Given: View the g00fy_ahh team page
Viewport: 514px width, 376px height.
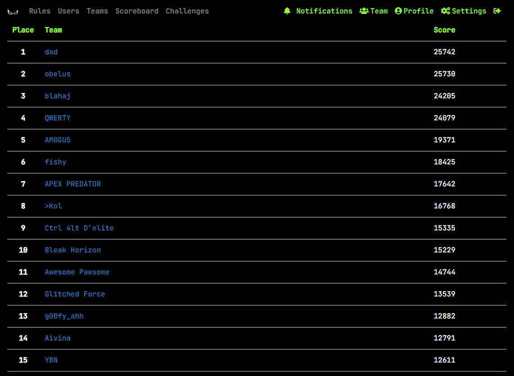Looking at the screenshot, I should [x=64, y=316].
